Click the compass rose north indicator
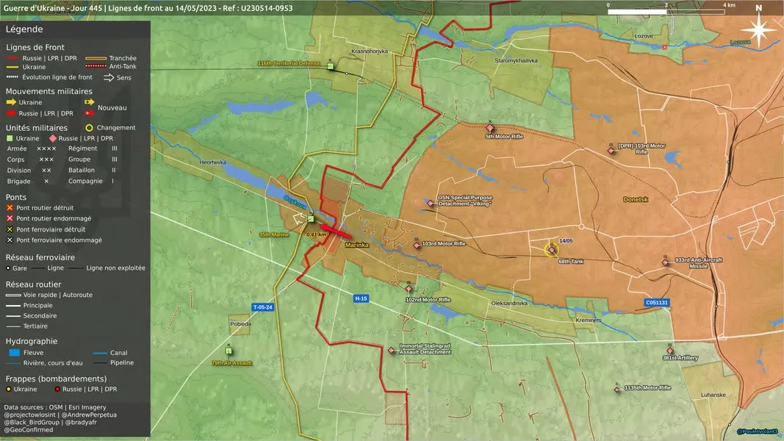This screenshot has width=784, height=441. coord(758,29)
